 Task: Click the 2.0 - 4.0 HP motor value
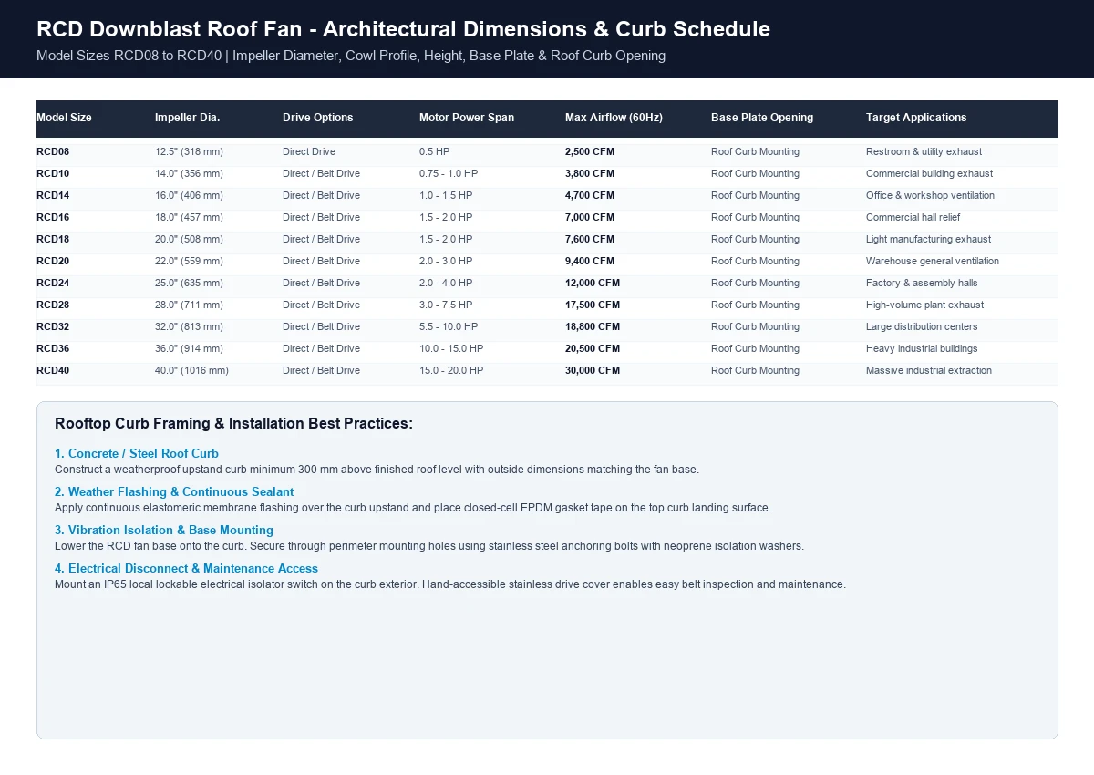coord(446,283)
